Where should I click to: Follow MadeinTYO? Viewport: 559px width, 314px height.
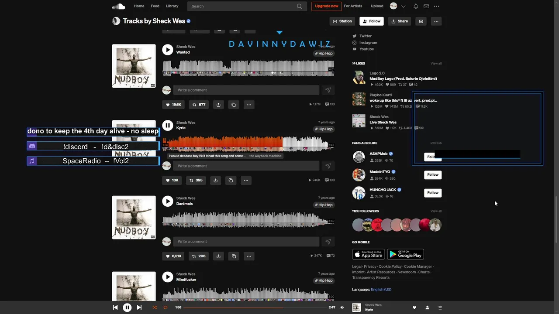click(433, 174)
